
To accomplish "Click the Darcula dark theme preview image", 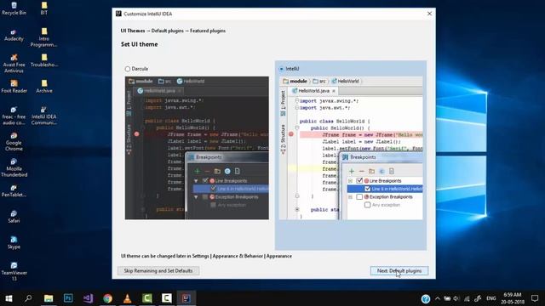I will [x=197, y=148].
